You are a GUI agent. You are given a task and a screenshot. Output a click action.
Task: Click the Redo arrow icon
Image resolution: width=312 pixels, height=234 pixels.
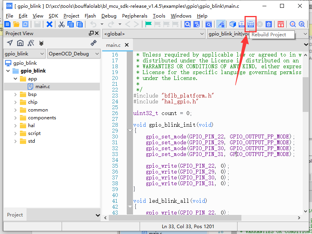point(111,24)
